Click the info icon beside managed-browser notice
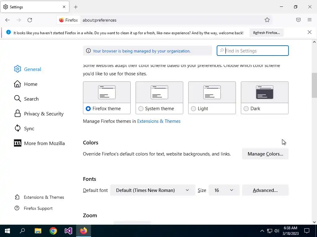Image resolution: width=317 pixels, height=237 pixels. click(88, 51)
